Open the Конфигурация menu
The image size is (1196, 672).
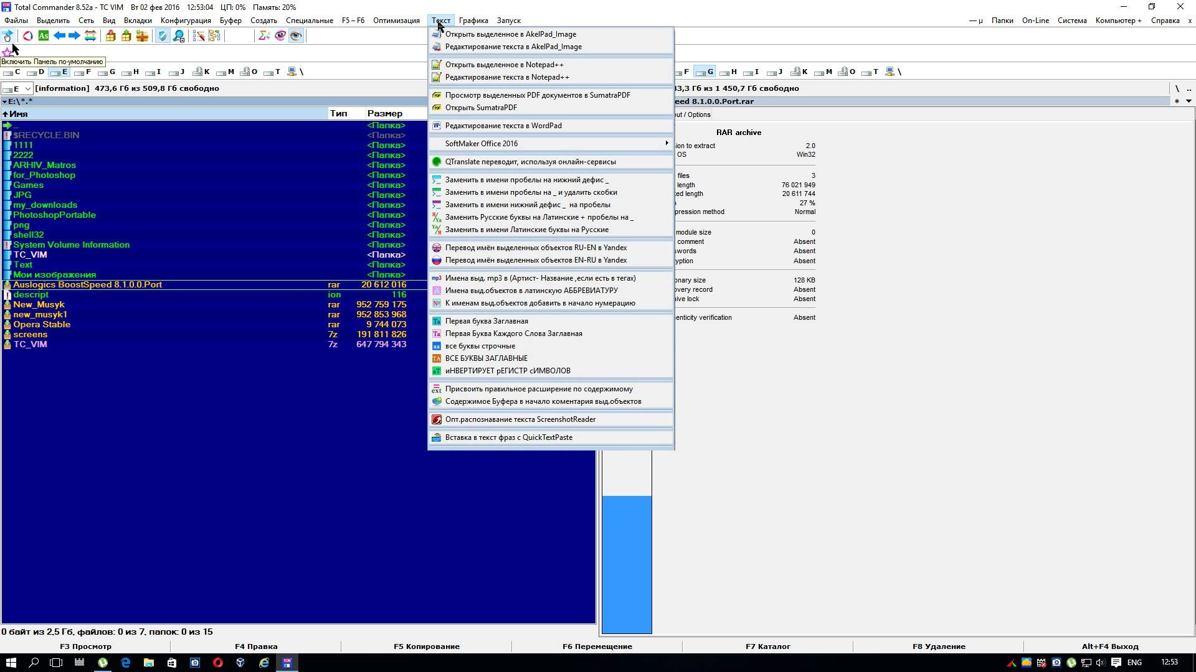tap(186, 21)
